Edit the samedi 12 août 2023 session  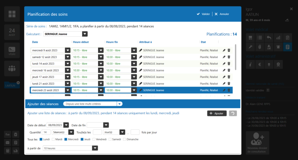point(224,57)
